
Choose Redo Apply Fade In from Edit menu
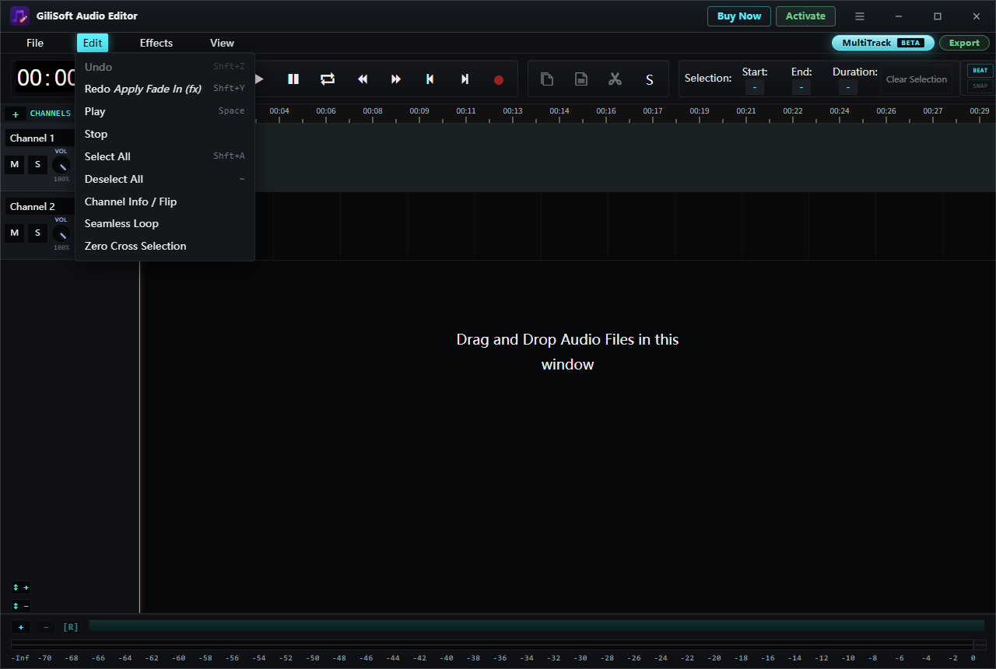[x=165, y=89]
